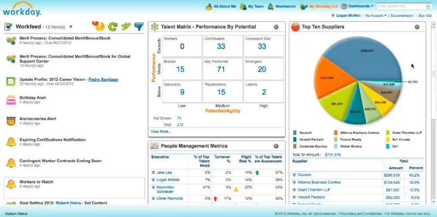
Task: Open Hewlett Packard supplier link
Action: tap(311, 197)
